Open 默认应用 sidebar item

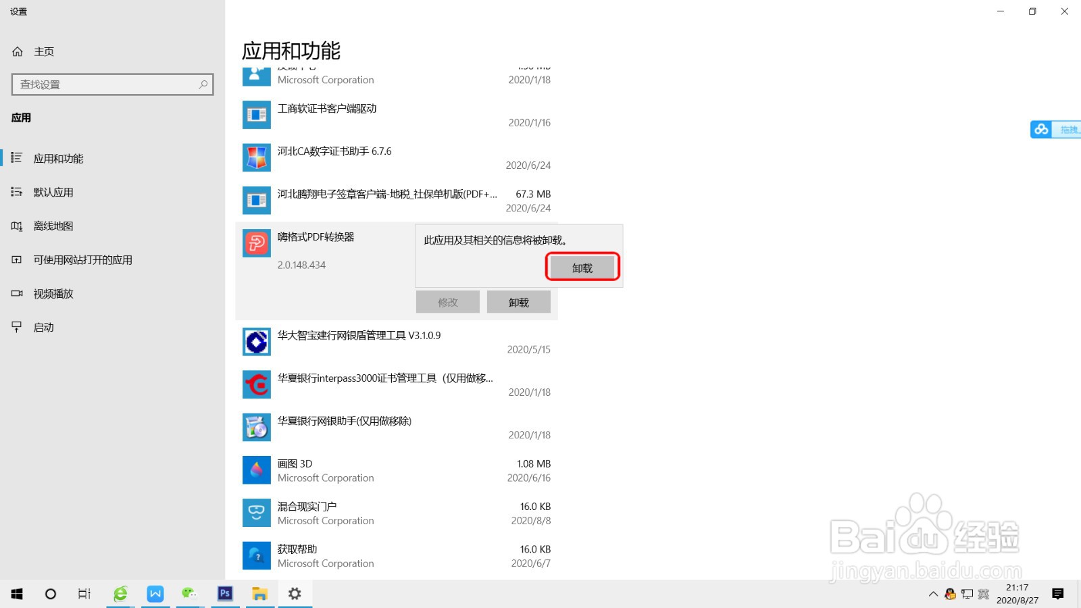click(x=112, y=192)
